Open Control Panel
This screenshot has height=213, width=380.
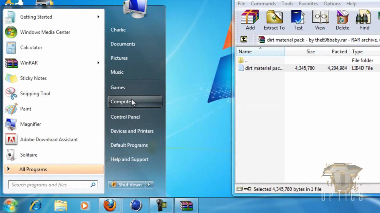coord(125,117)
